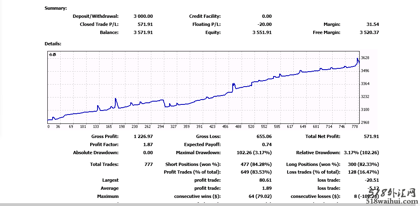Click the balance curve chart peak near 3628
Image resolution: width=420 pixels, height=206 pixels.
tap(358, 59)
